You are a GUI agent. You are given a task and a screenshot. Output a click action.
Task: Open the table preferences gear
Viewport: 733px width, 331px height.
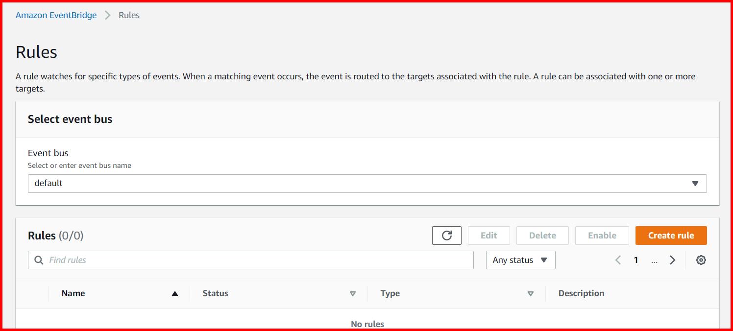point(701,260)
